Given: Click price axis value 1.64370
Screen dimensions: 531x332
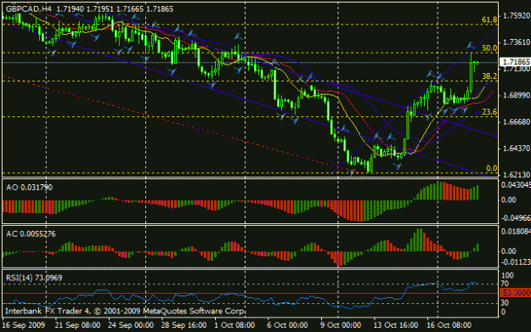Looking at the screenshot, I should click(x=516, y=149).
